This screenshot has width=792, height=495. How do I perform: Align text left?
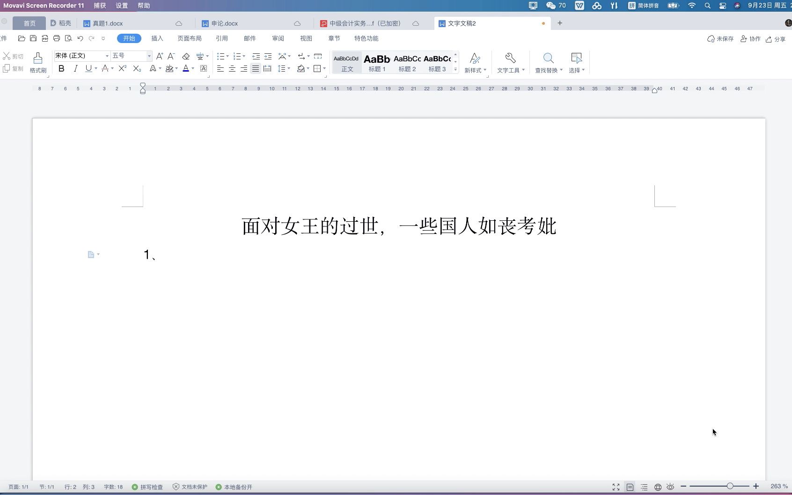click(220, 69)
